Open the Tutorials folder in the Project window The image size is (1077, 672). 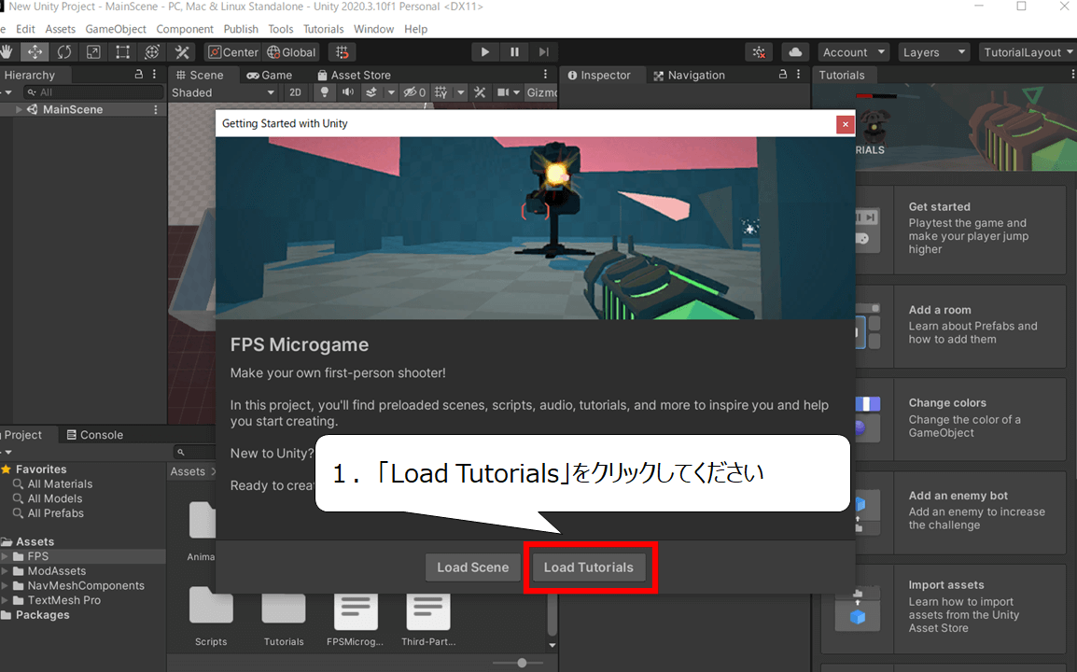pos(284,616)
